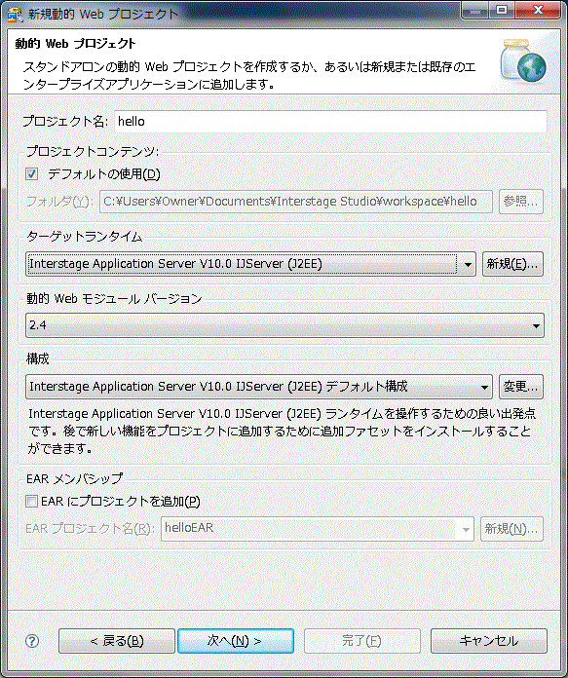Click the help question mark icon
The height and width of the screenshot is (678, 568).
[x=32, y=641]
